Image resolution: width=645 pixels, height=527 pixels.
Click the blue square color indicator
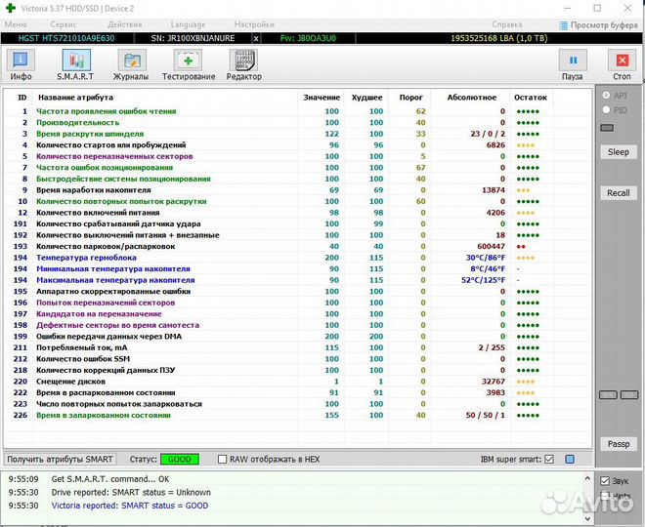pyautogui.click(x=570, y=459)
